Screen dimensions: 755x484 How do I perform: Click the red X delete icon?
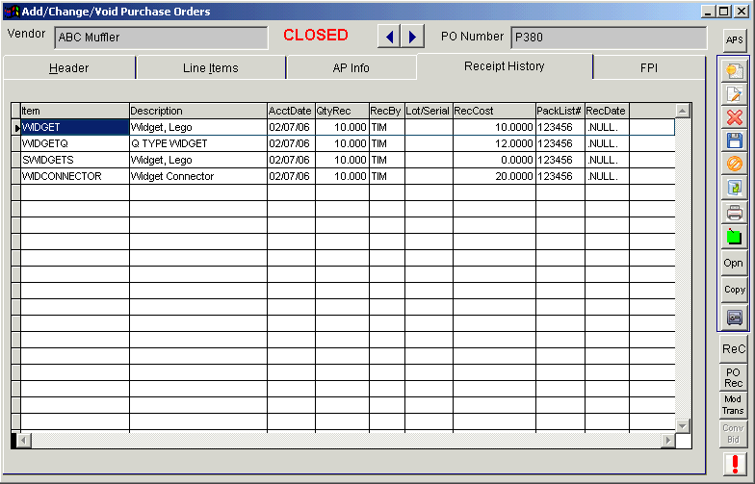click(734, 117)
